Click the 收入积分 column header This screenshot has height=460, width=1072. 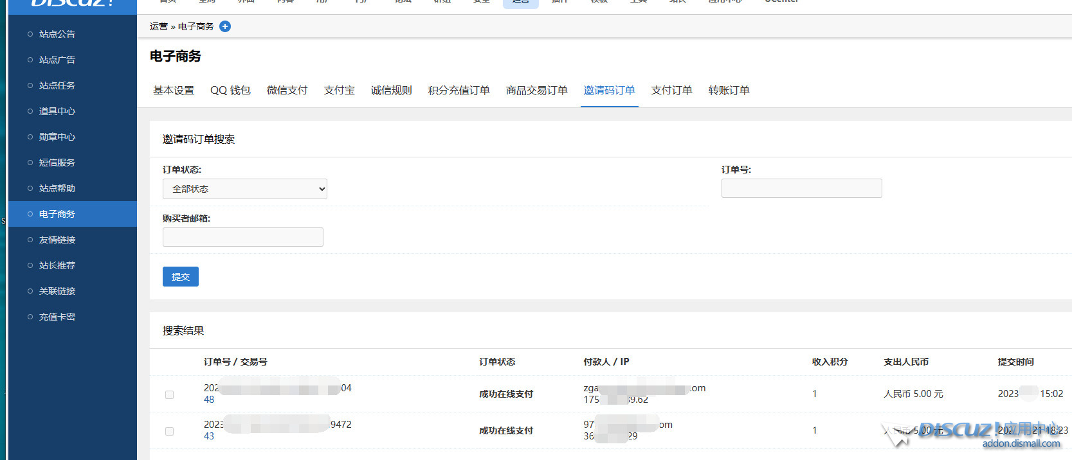(830, 362)
